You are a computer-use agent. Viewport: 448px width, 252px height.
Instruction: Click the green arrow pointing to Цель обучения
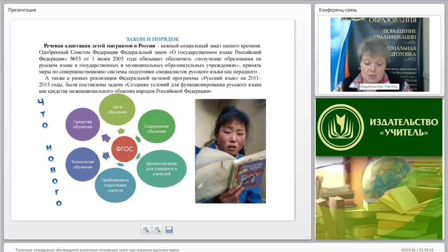tap(121, 131)
